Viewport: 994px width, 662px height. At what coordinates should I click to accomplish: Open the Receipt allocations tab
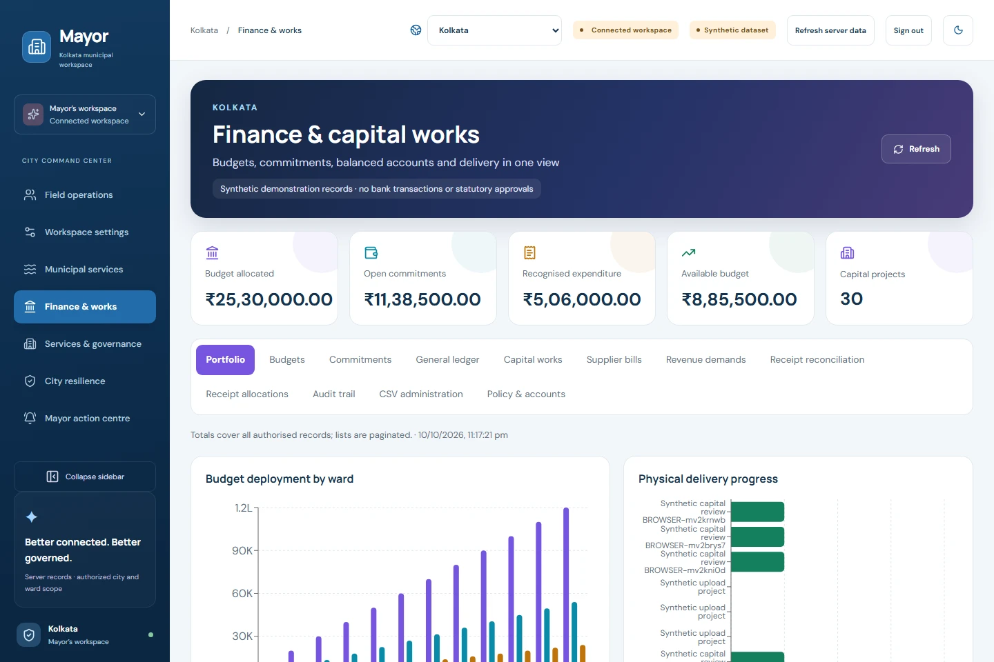click(x=247, y=394)
